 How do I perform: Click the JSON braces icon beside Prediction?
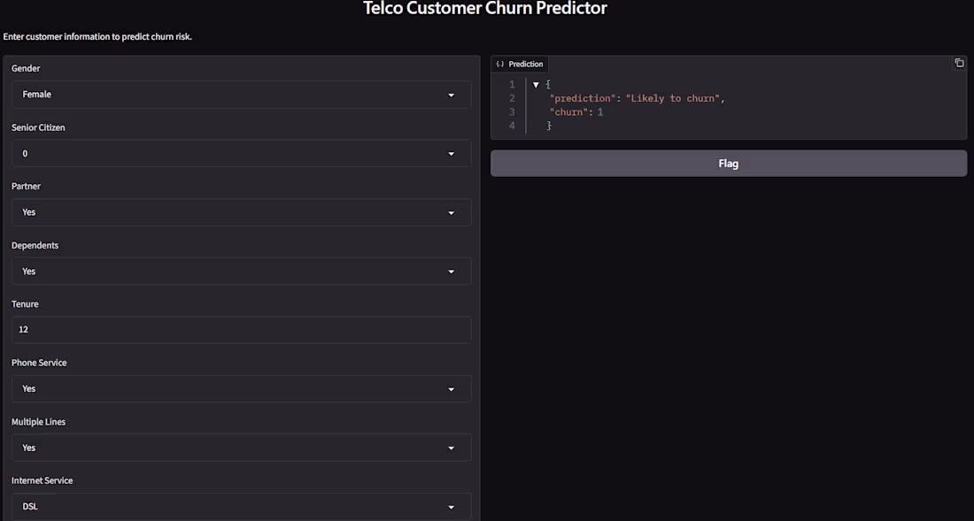click(500, 64)
